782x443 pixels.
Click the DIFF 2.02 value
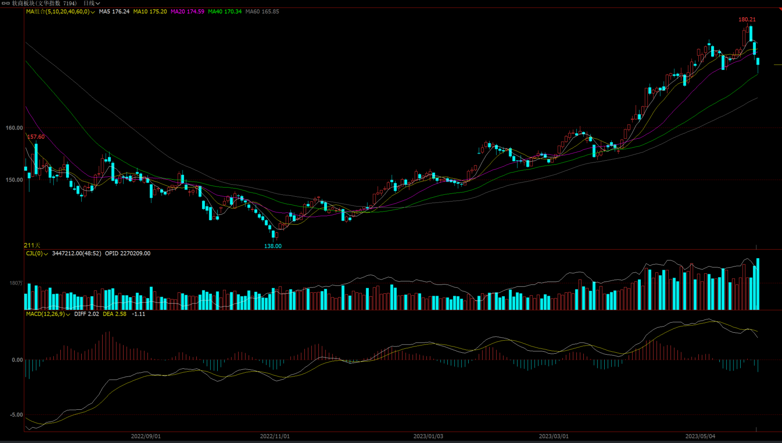tap(87, 314)
